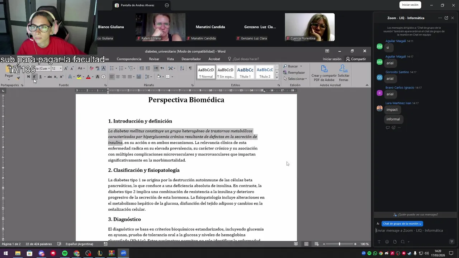This screenshot has height=258, width=459.
Task: Apply red font color
Action: pyautogui.click(x=88, y=77)
